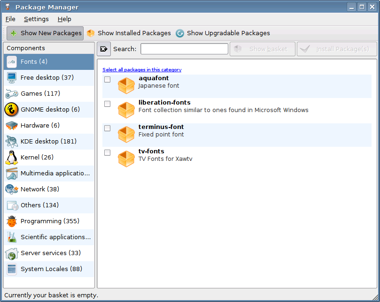Click the Kernel penguin icon
The width and height of the screenshot is (380, 302).
point(12,158)
